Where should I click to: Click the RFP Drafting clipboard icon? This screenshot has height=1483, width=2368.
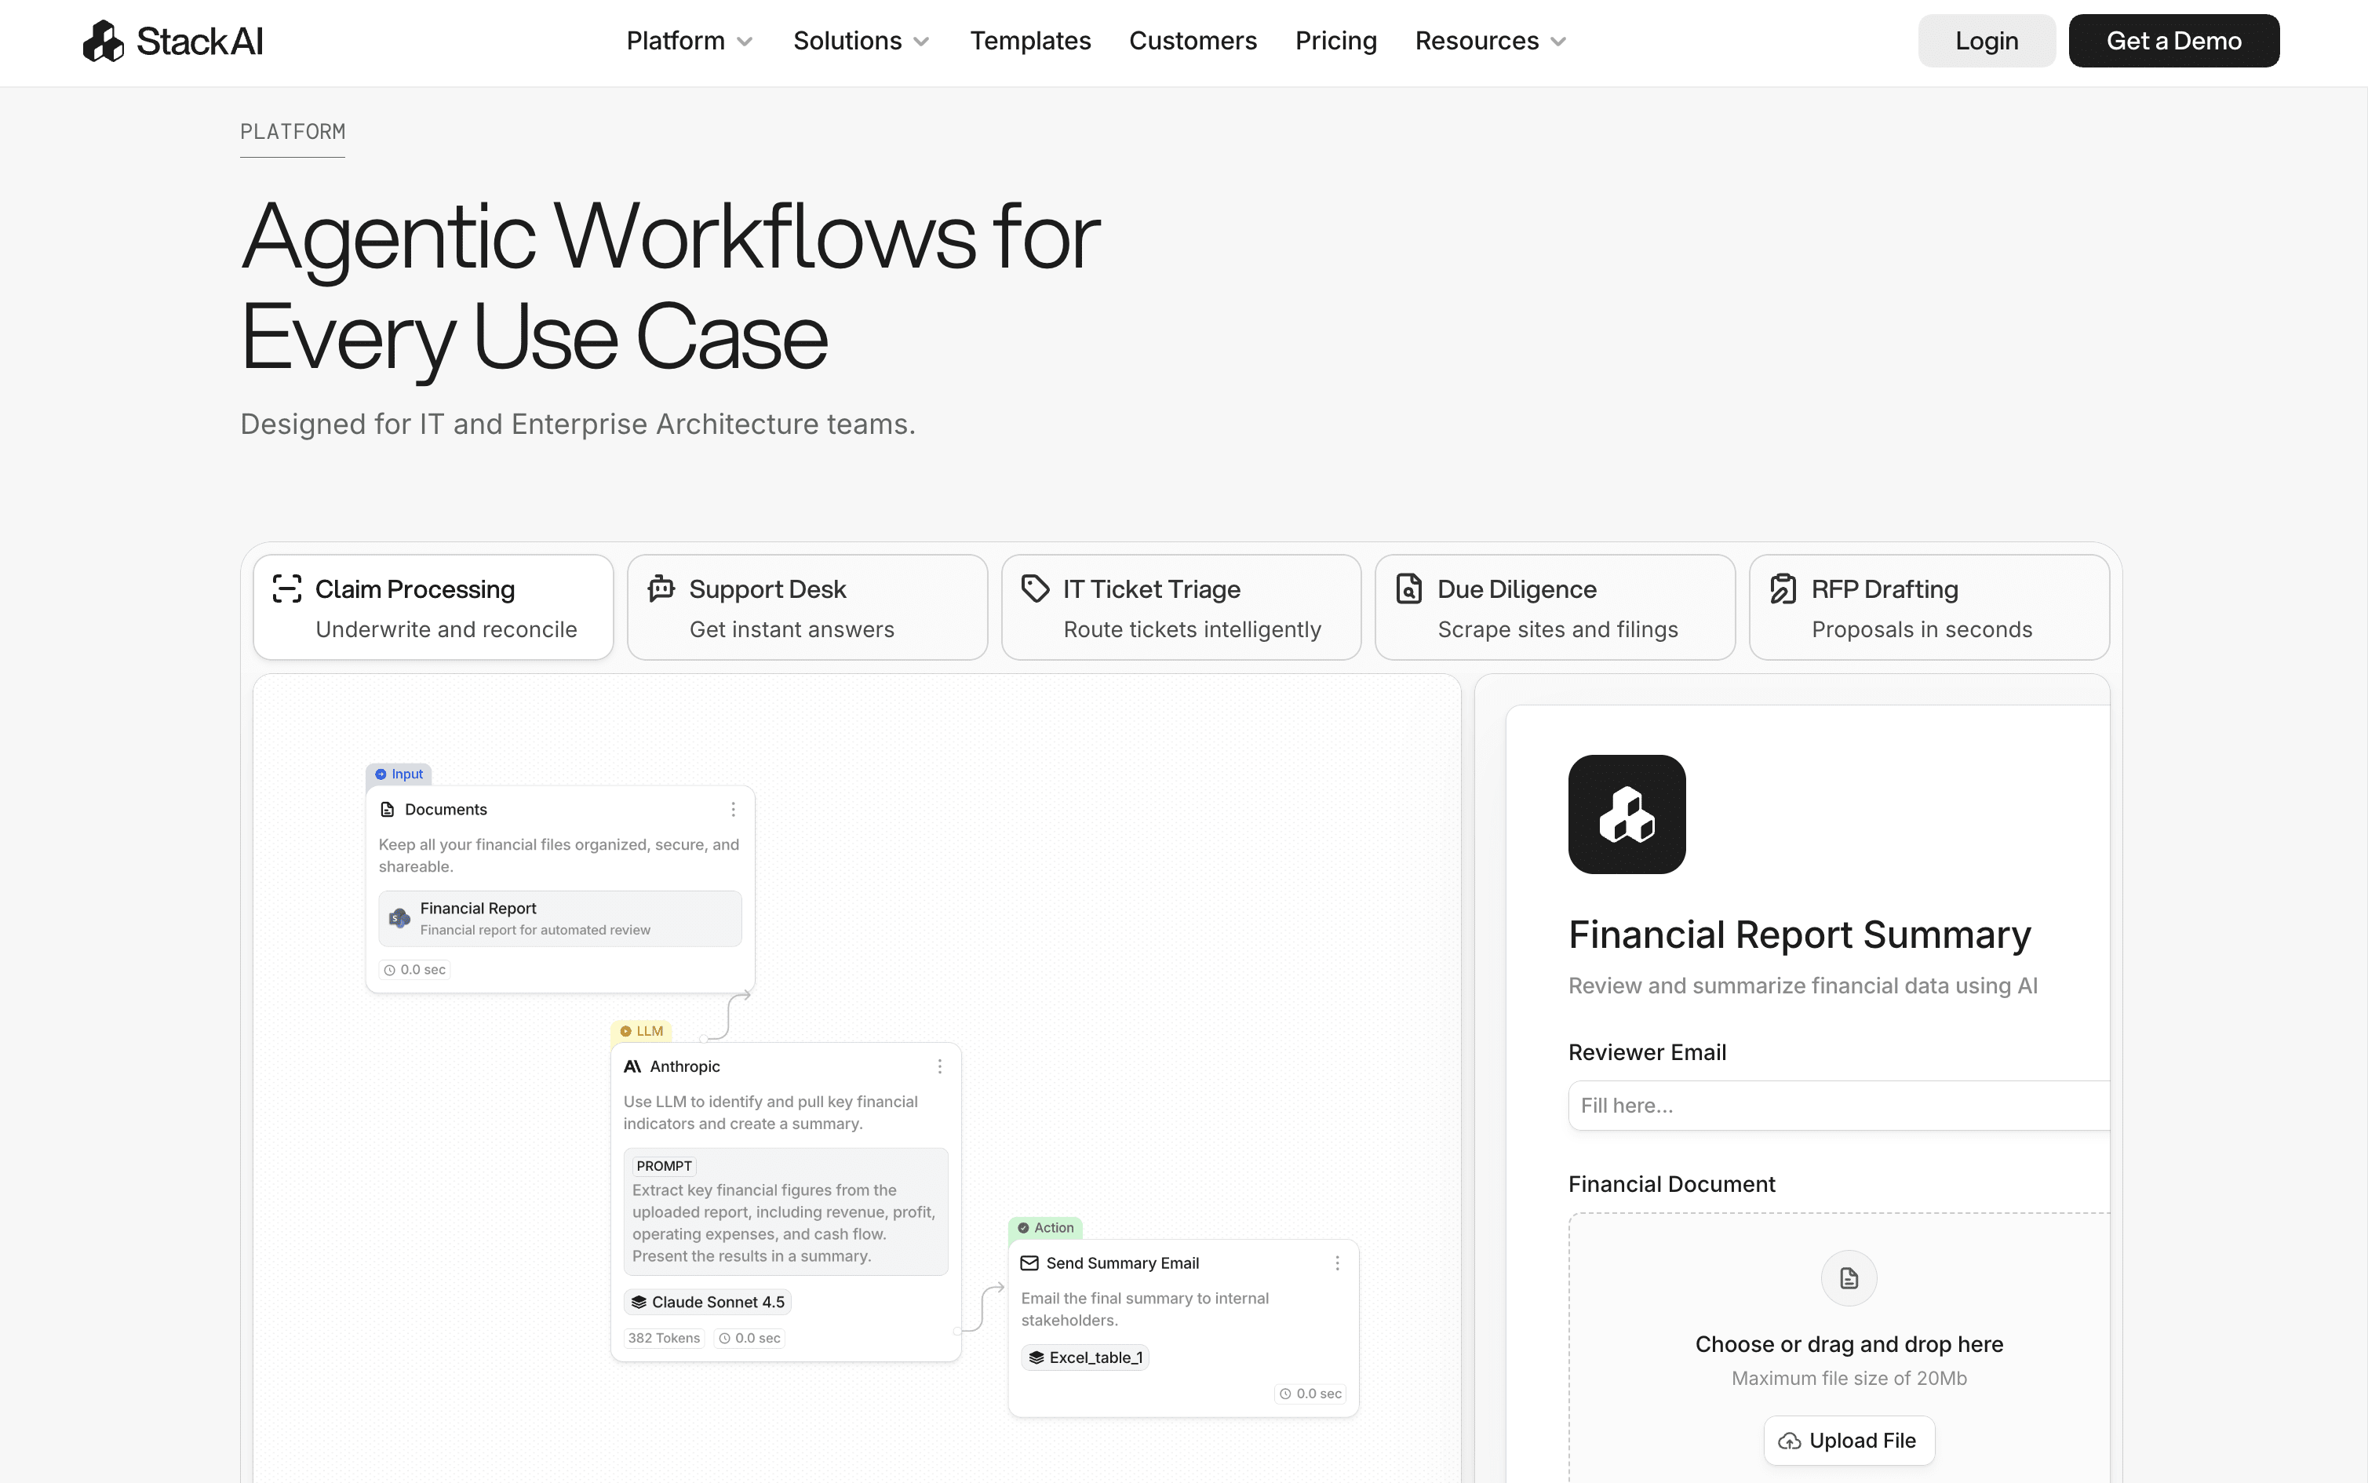tap(1783, 588)
